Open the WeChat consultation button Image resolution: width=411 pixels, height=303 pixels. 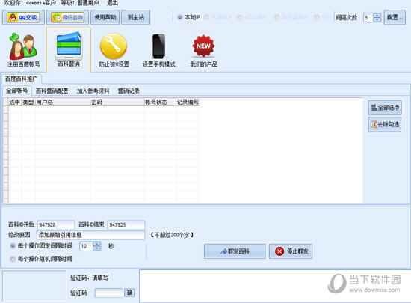[67, 17]
